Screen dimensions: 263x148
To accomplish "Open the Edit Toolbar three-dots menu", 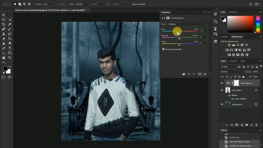I will tap(4, 62).
